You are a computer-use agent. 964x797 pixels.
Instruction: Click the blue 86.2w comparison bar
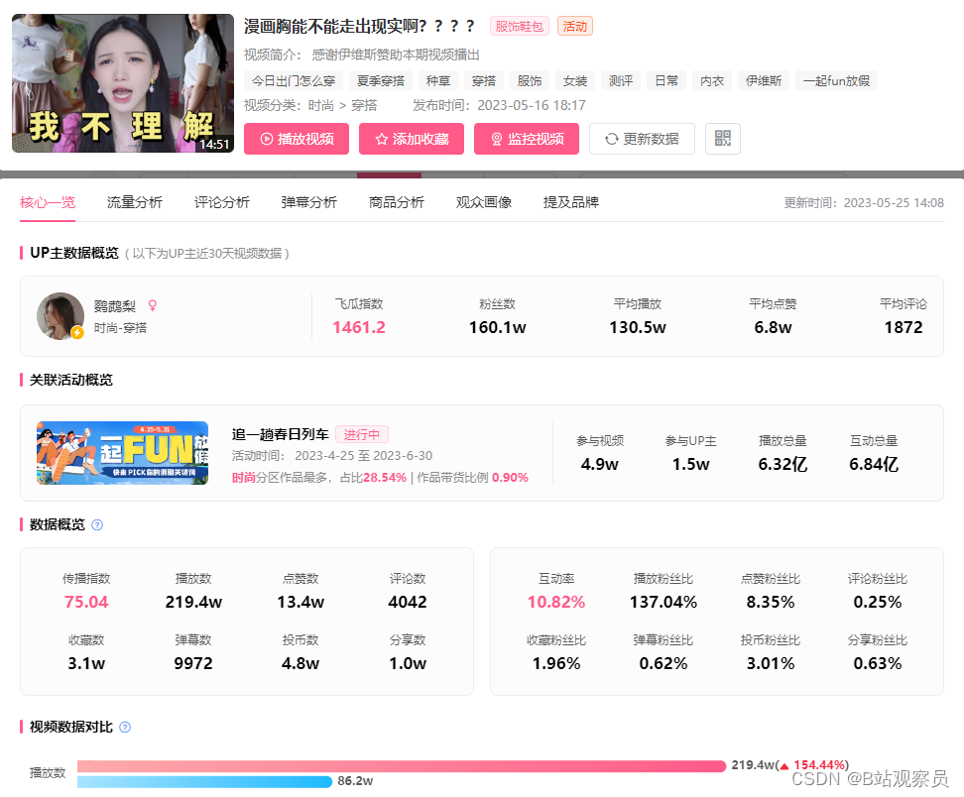[204, 782]
